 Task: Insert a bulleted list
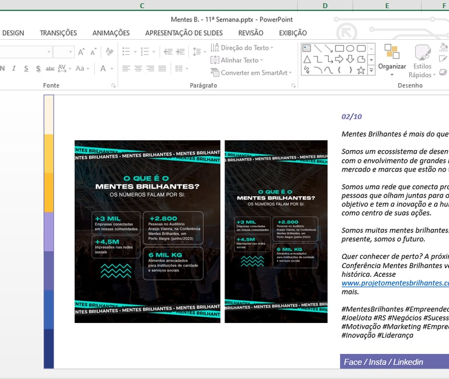click(126, 52)
